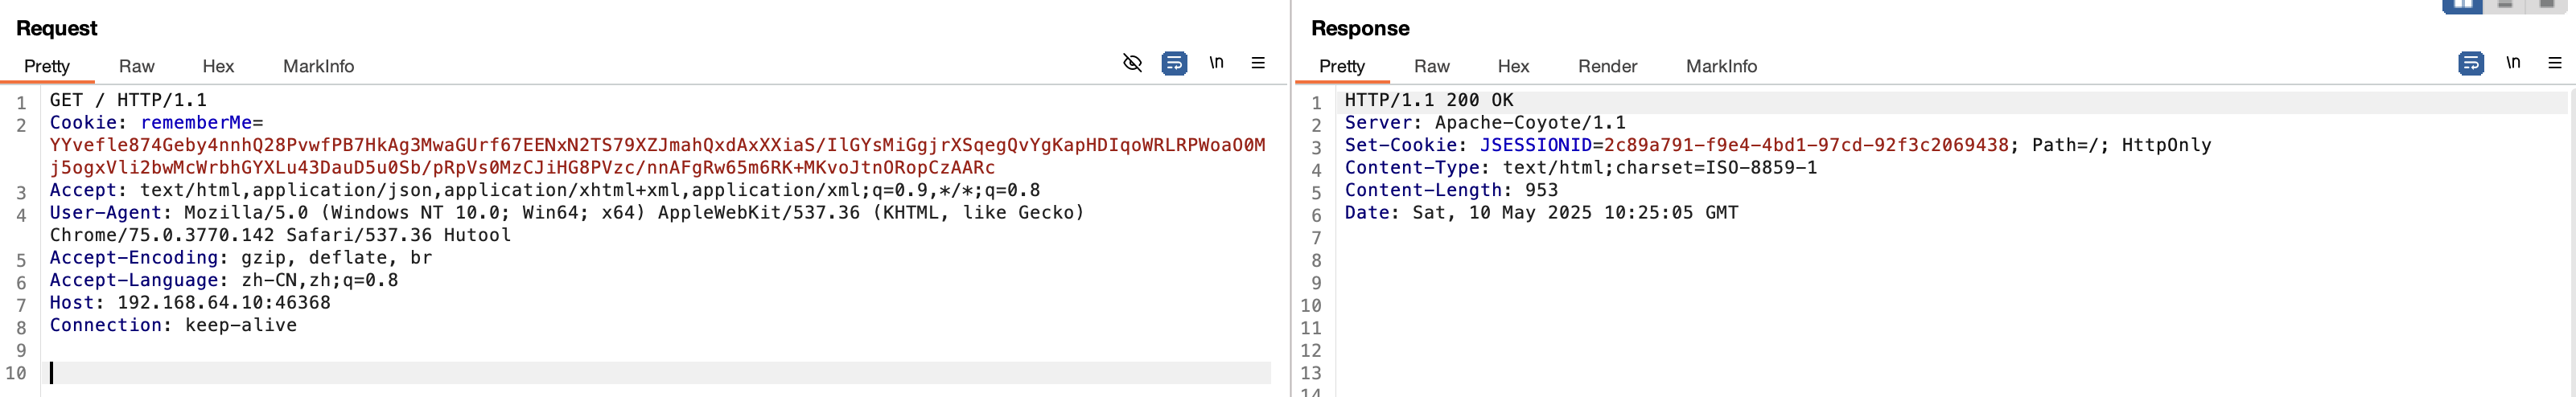Toggle the \n newline display in Request panel

tap(1216, 63)
